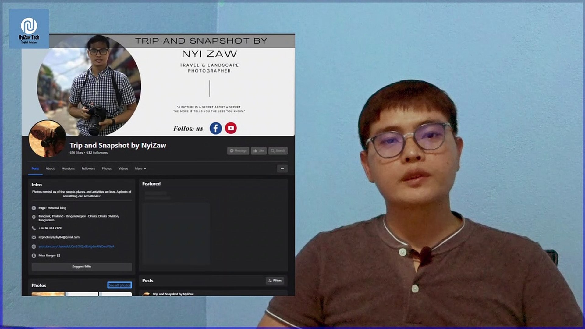Open See all photos link

[x=119, y=285]
